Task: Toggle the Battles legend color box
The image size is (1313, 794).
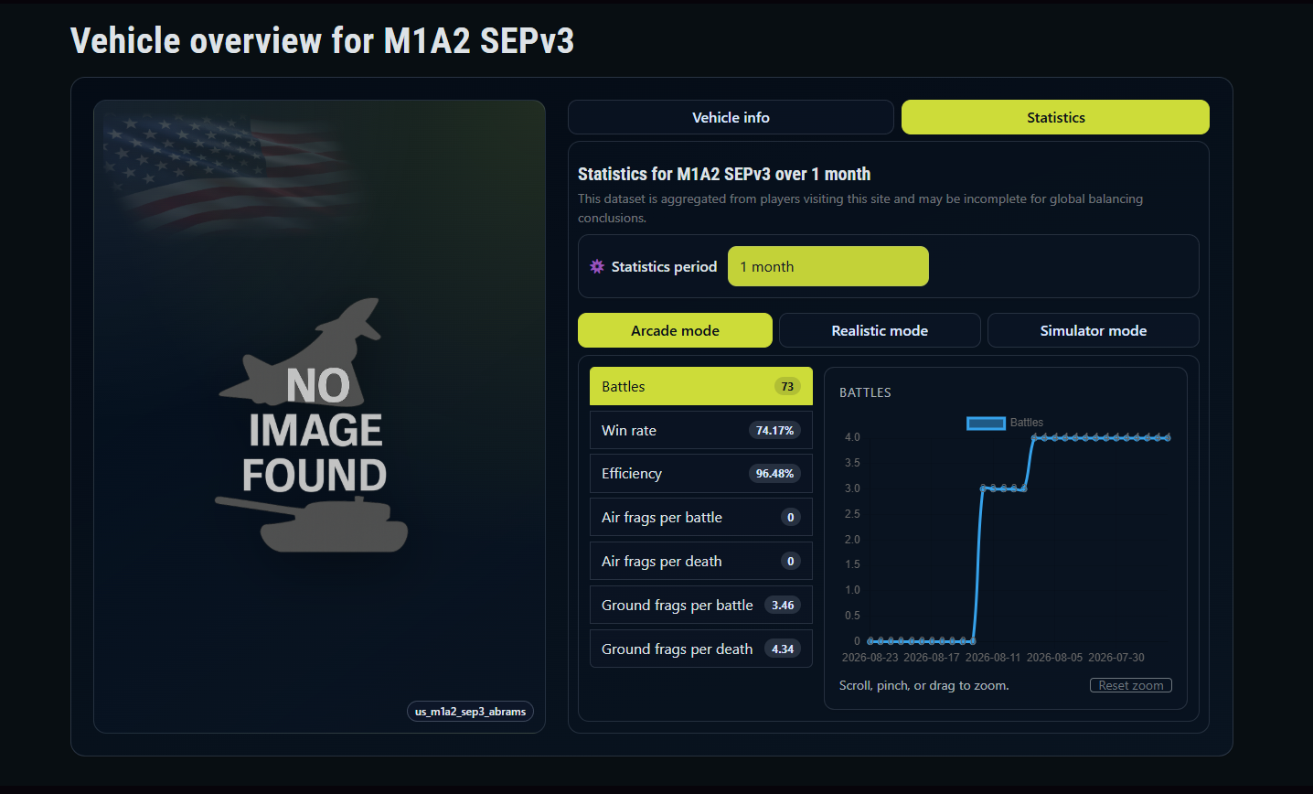Action: [986, 423]
